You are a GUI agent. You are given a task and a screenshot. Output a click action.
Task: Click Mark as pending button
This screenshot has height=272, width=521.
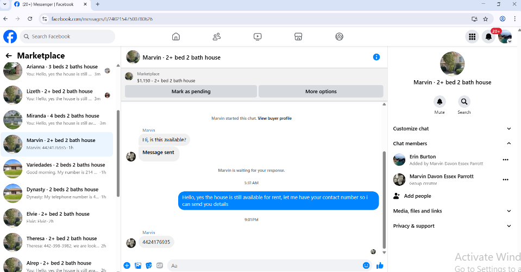[191, 92]
